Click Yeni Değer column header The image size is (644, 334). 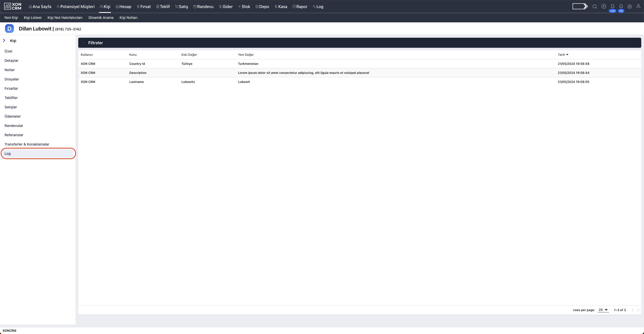[246, 55]
